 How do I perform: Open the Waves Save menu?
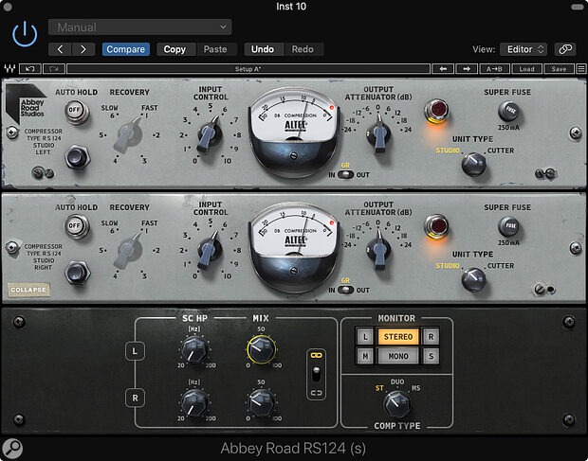[559, 69]
